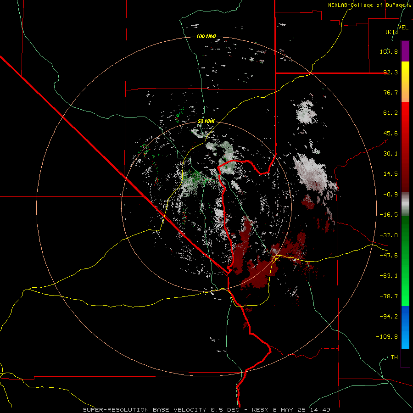
Task: Click the 45.6 value on velocity scale
Action: [391, 133]
